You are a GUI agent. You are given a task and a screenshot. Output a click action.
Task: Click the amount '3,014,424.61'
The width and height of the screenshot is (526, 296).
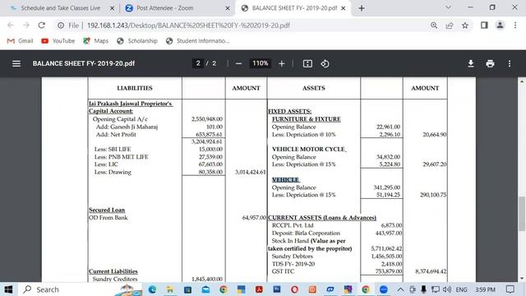tap(250, 172)
